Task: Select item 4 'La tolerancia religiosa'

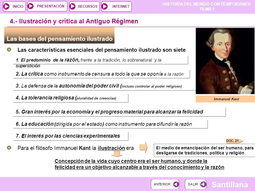Action: (x=71, y=98)
